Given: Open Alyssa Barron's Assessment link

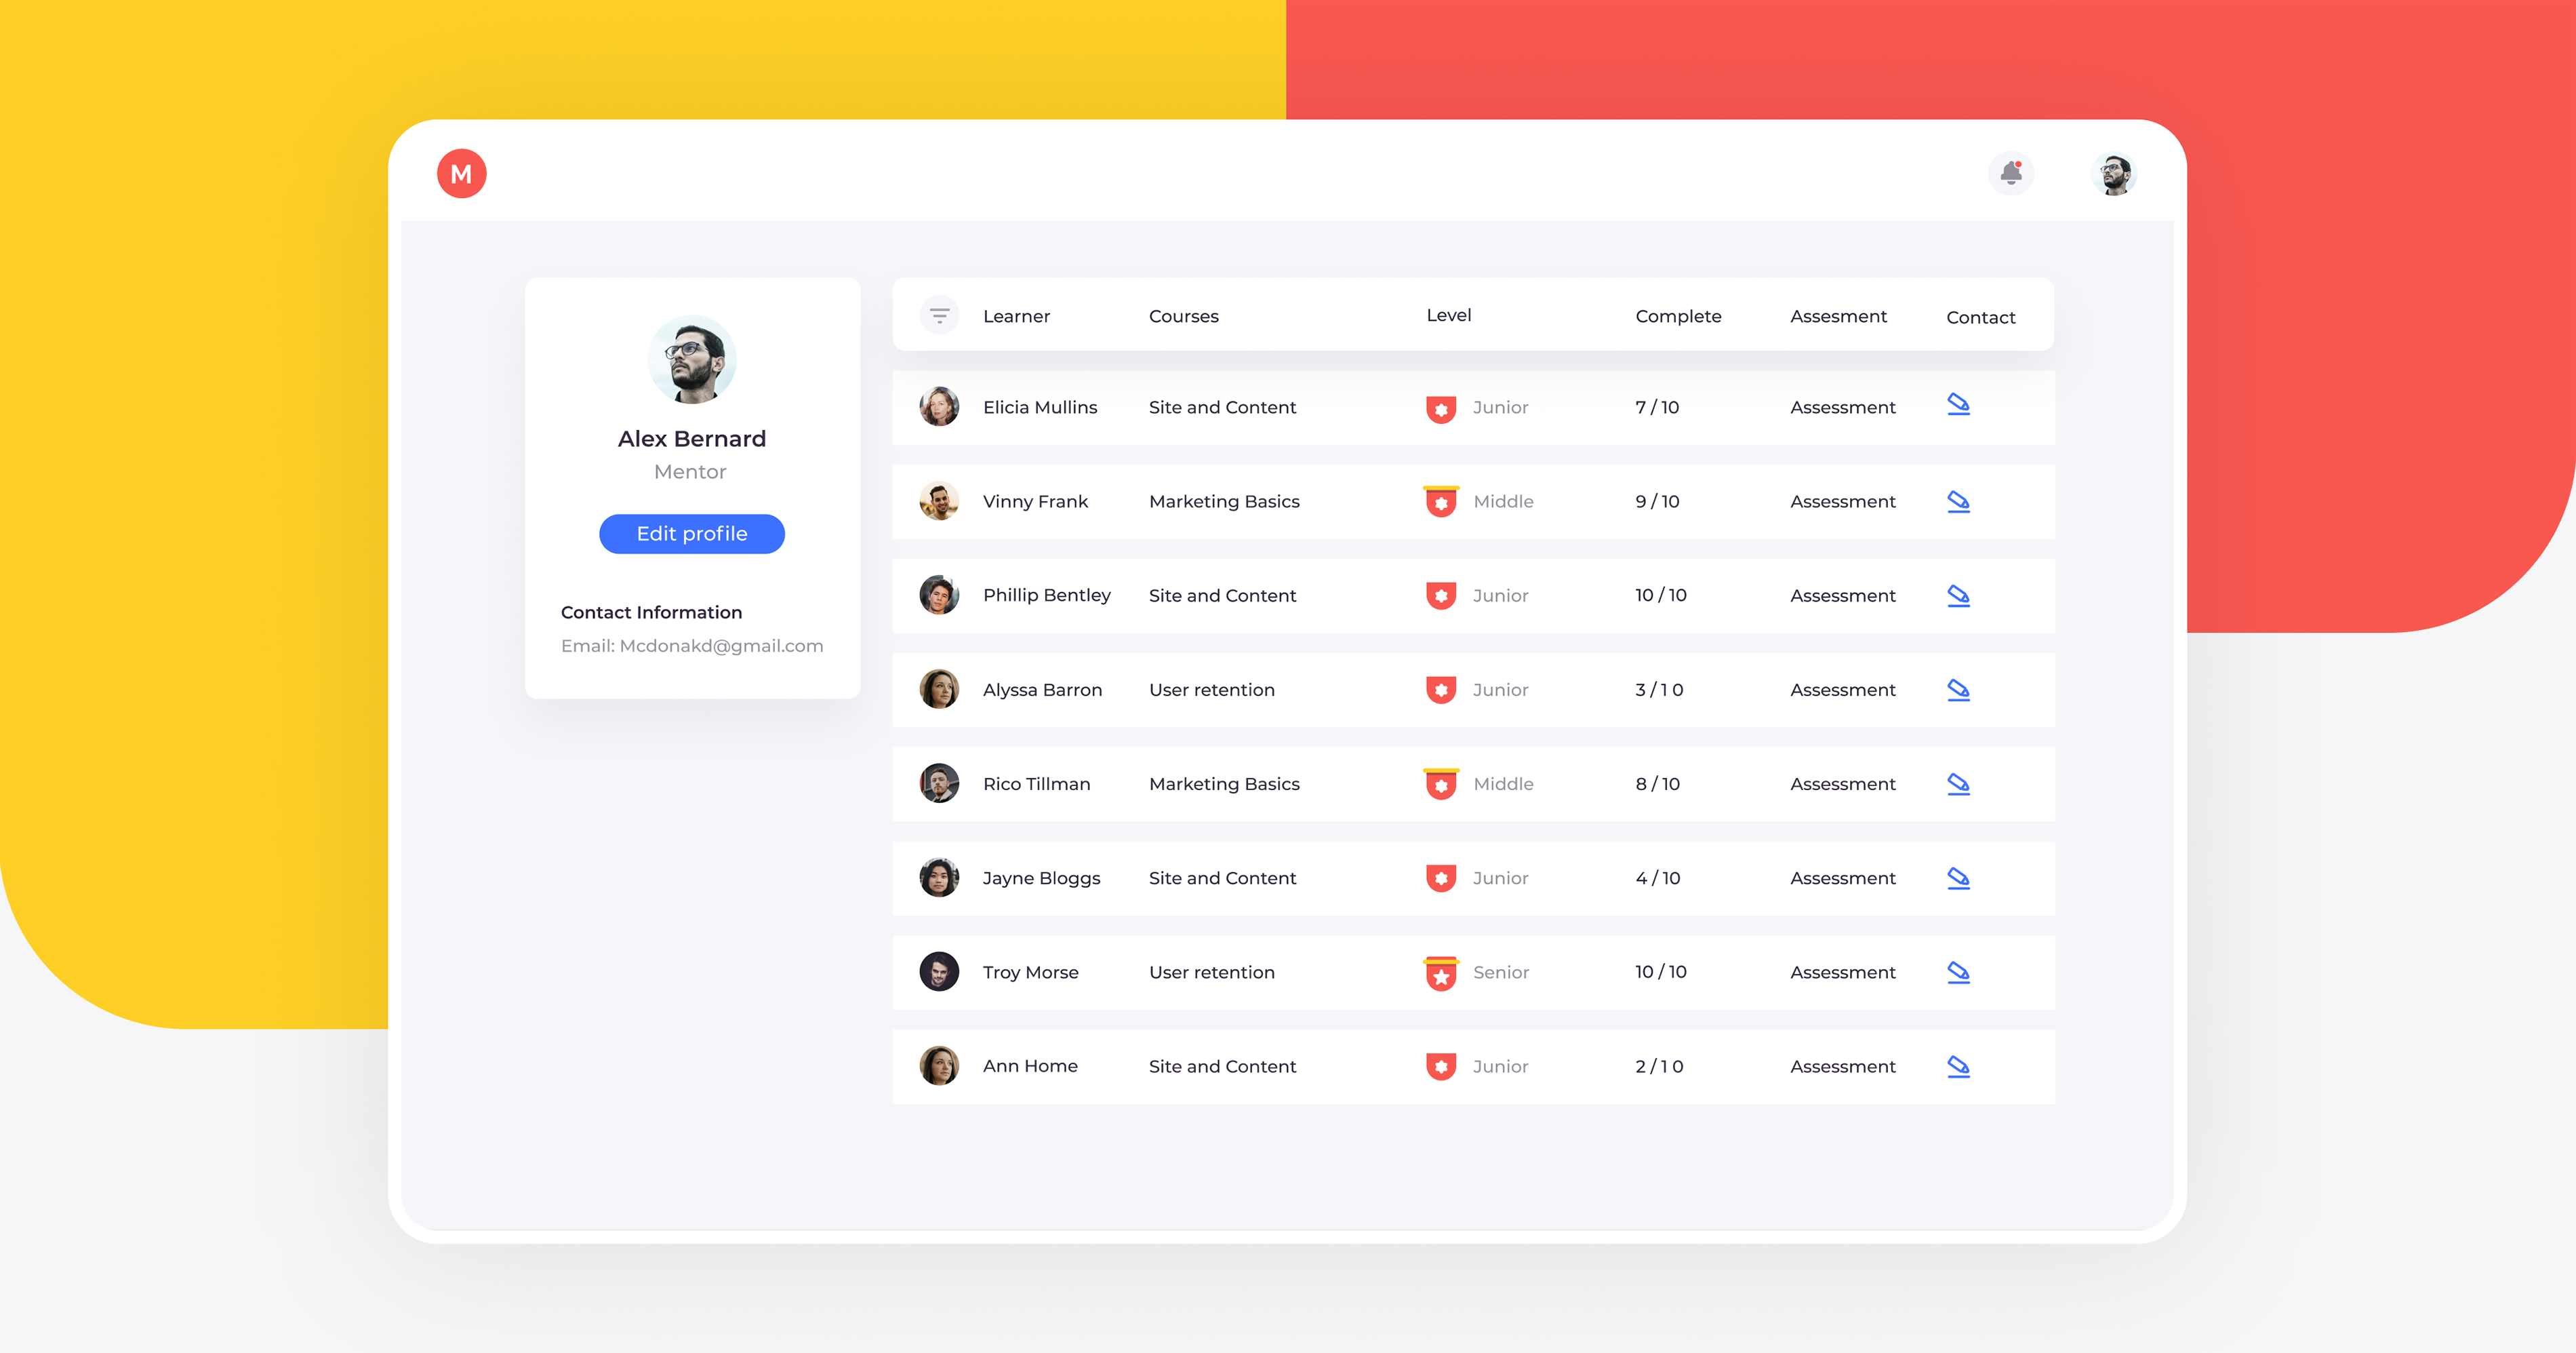Looking at the screenshot, I should pyautogui.click(x=1842, y=690).
